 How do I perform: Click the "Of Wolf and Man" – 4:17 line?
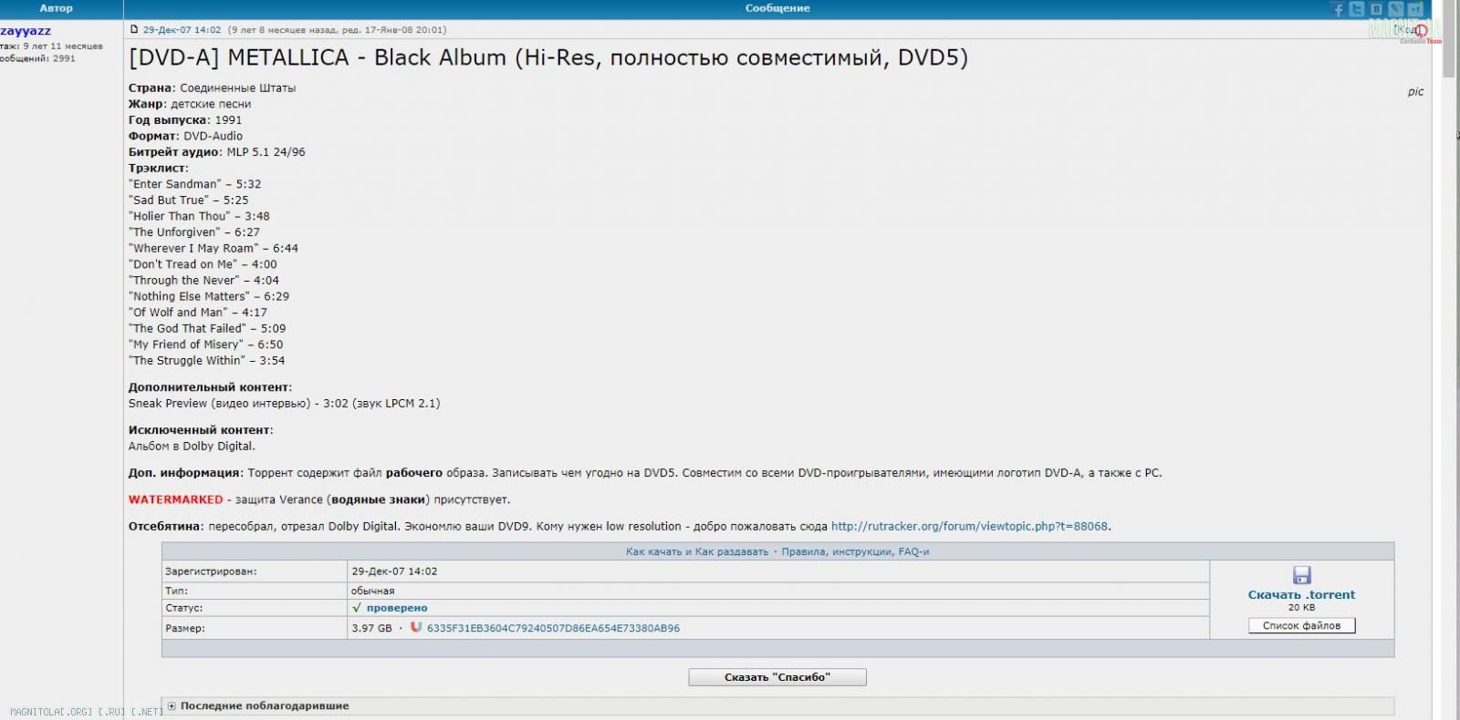(x=198, y=313)
